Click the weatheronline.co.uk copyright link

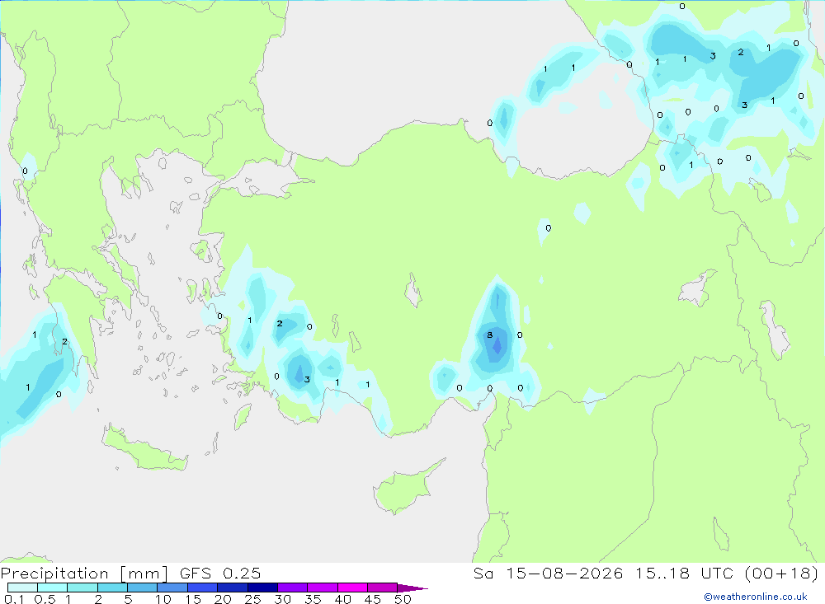pyautogui.click(x=756, y=597)
